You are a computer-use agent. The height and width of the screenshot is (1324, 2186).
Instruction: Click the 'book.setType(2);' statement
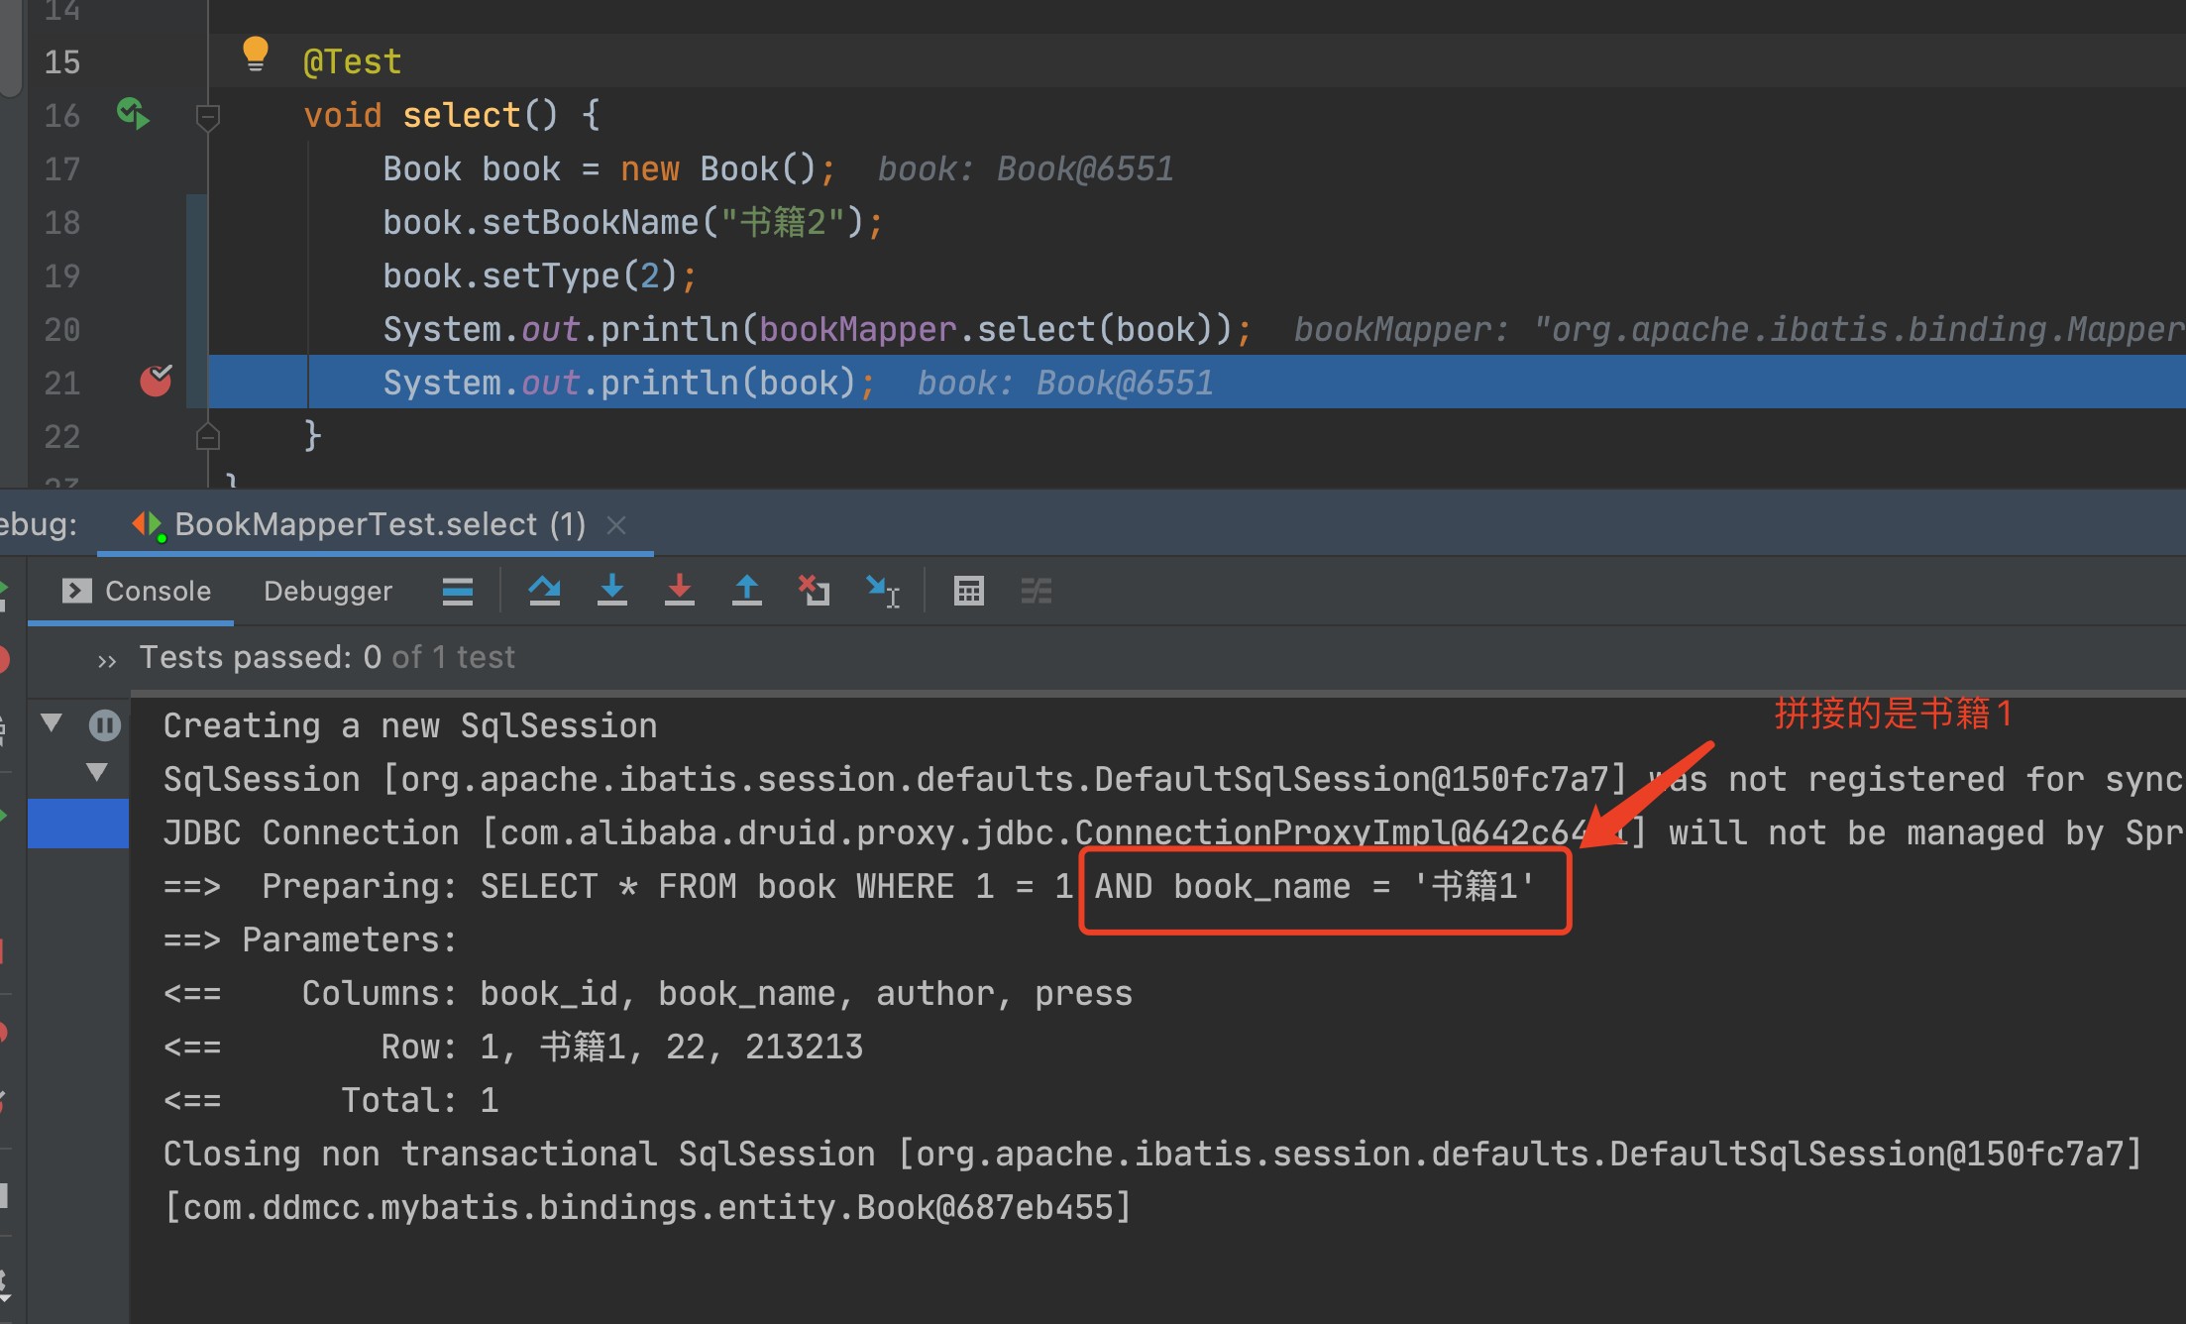point(540,276)
